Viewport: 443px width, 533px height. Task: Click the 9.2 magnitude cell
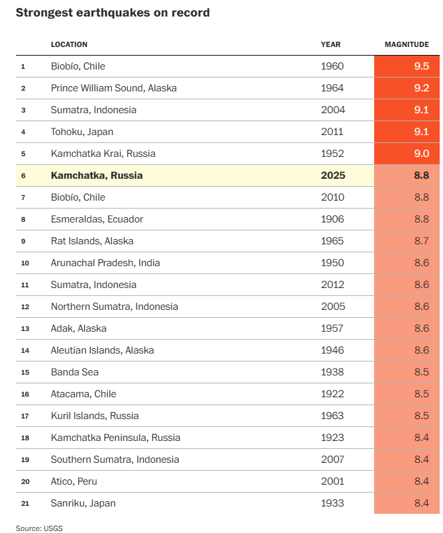(407, 88)
